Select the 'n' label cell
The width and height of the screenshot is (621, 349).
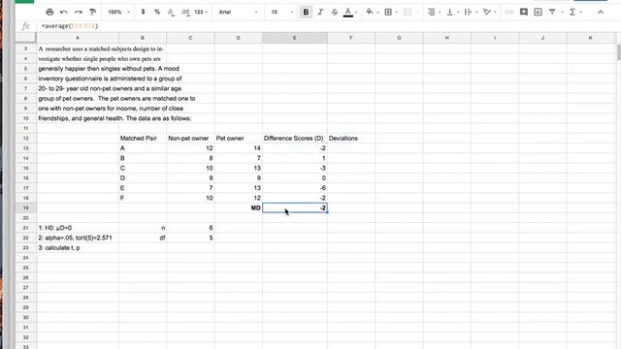tap(143, 228)
